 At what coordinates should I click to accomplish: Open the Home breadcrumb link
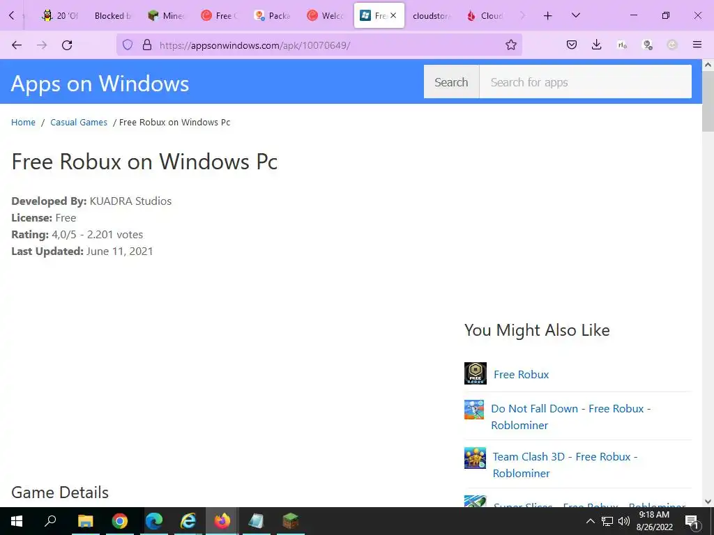pyautogui.click(x=23, y=123)
